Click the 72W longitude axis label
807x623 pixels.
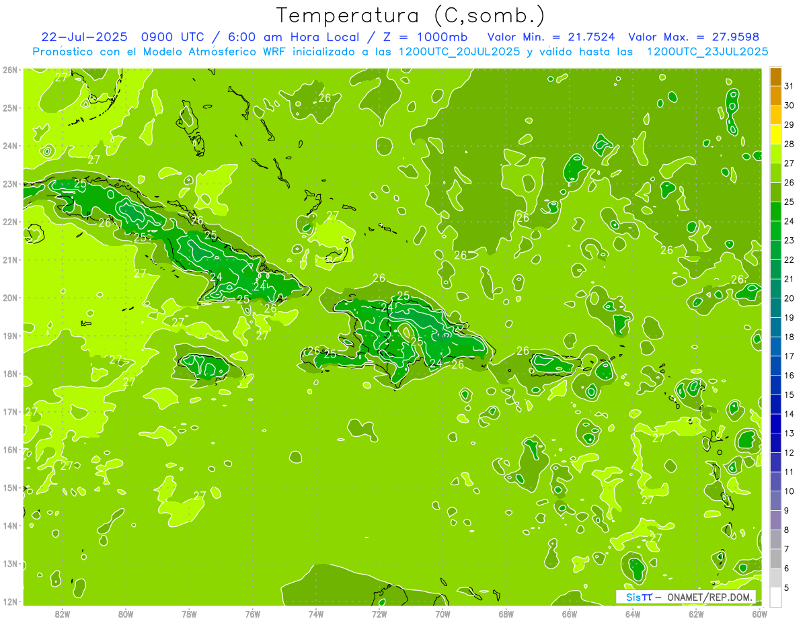(379, 614)
